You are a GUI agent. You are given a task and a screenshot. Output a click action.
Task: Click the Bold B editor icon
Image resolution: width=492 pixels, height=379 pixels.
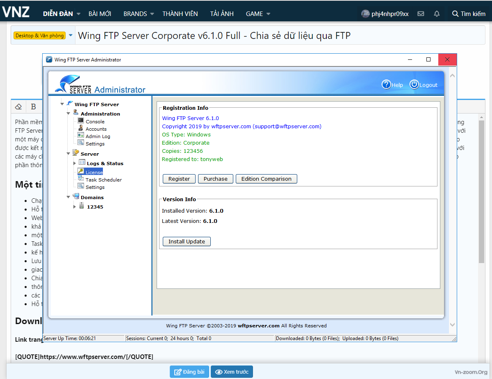[34, 107]
